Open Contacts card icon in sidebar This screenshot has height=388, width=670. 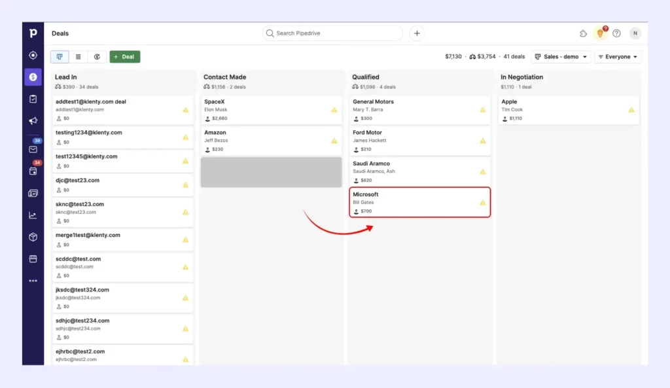[x=33, y=193]
